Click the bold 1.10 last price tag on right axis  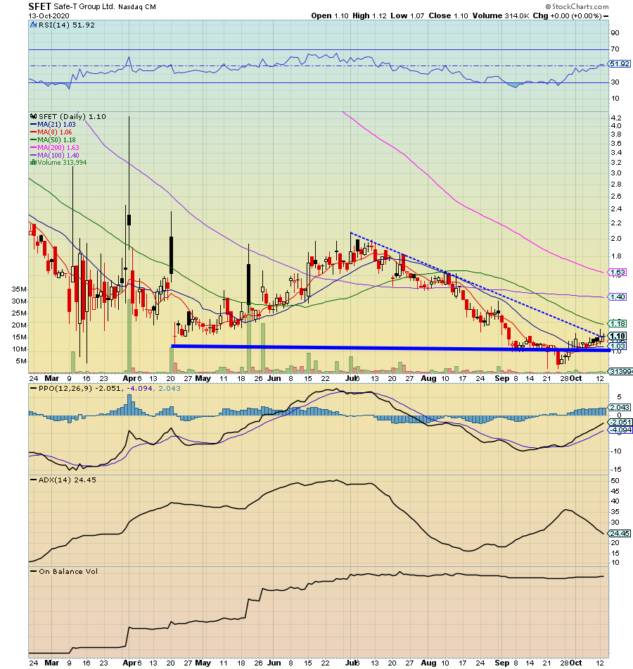tap(618, 336)
